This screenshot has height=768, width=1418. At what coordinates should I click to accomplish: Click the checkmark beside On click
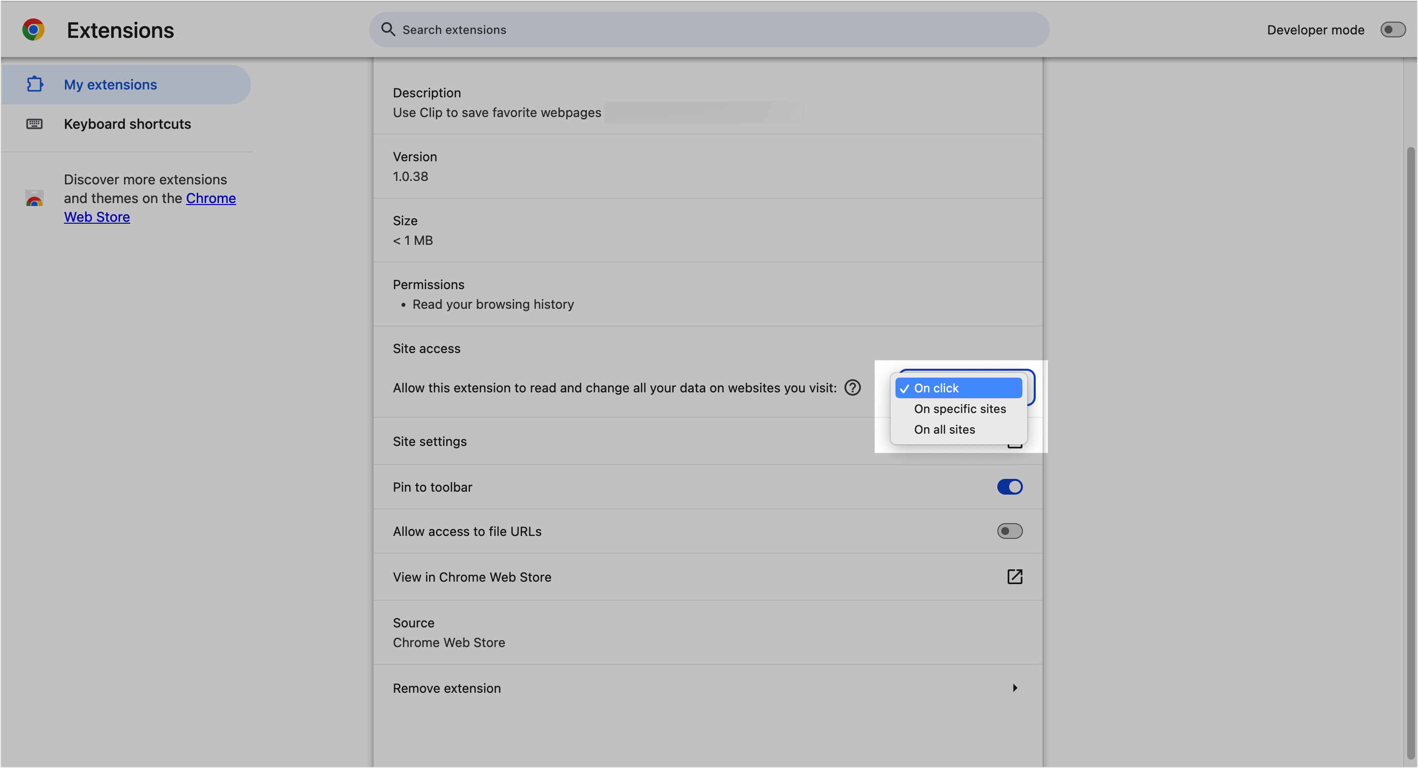pos(905,388)
